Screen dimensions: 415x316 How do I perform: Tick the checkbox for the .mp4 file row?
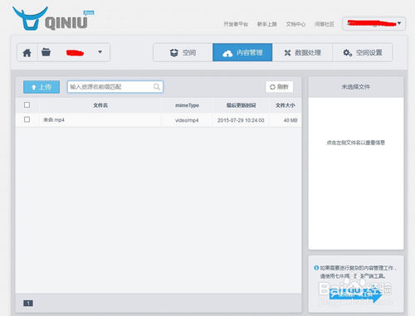coord(27,119)
